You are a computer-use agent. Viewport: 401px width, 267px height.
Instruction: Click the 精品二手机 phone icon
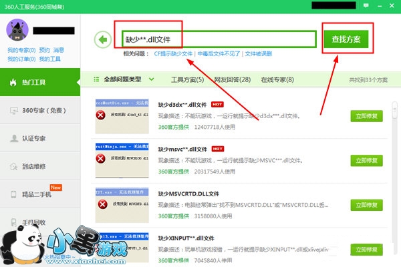point(13,194)
